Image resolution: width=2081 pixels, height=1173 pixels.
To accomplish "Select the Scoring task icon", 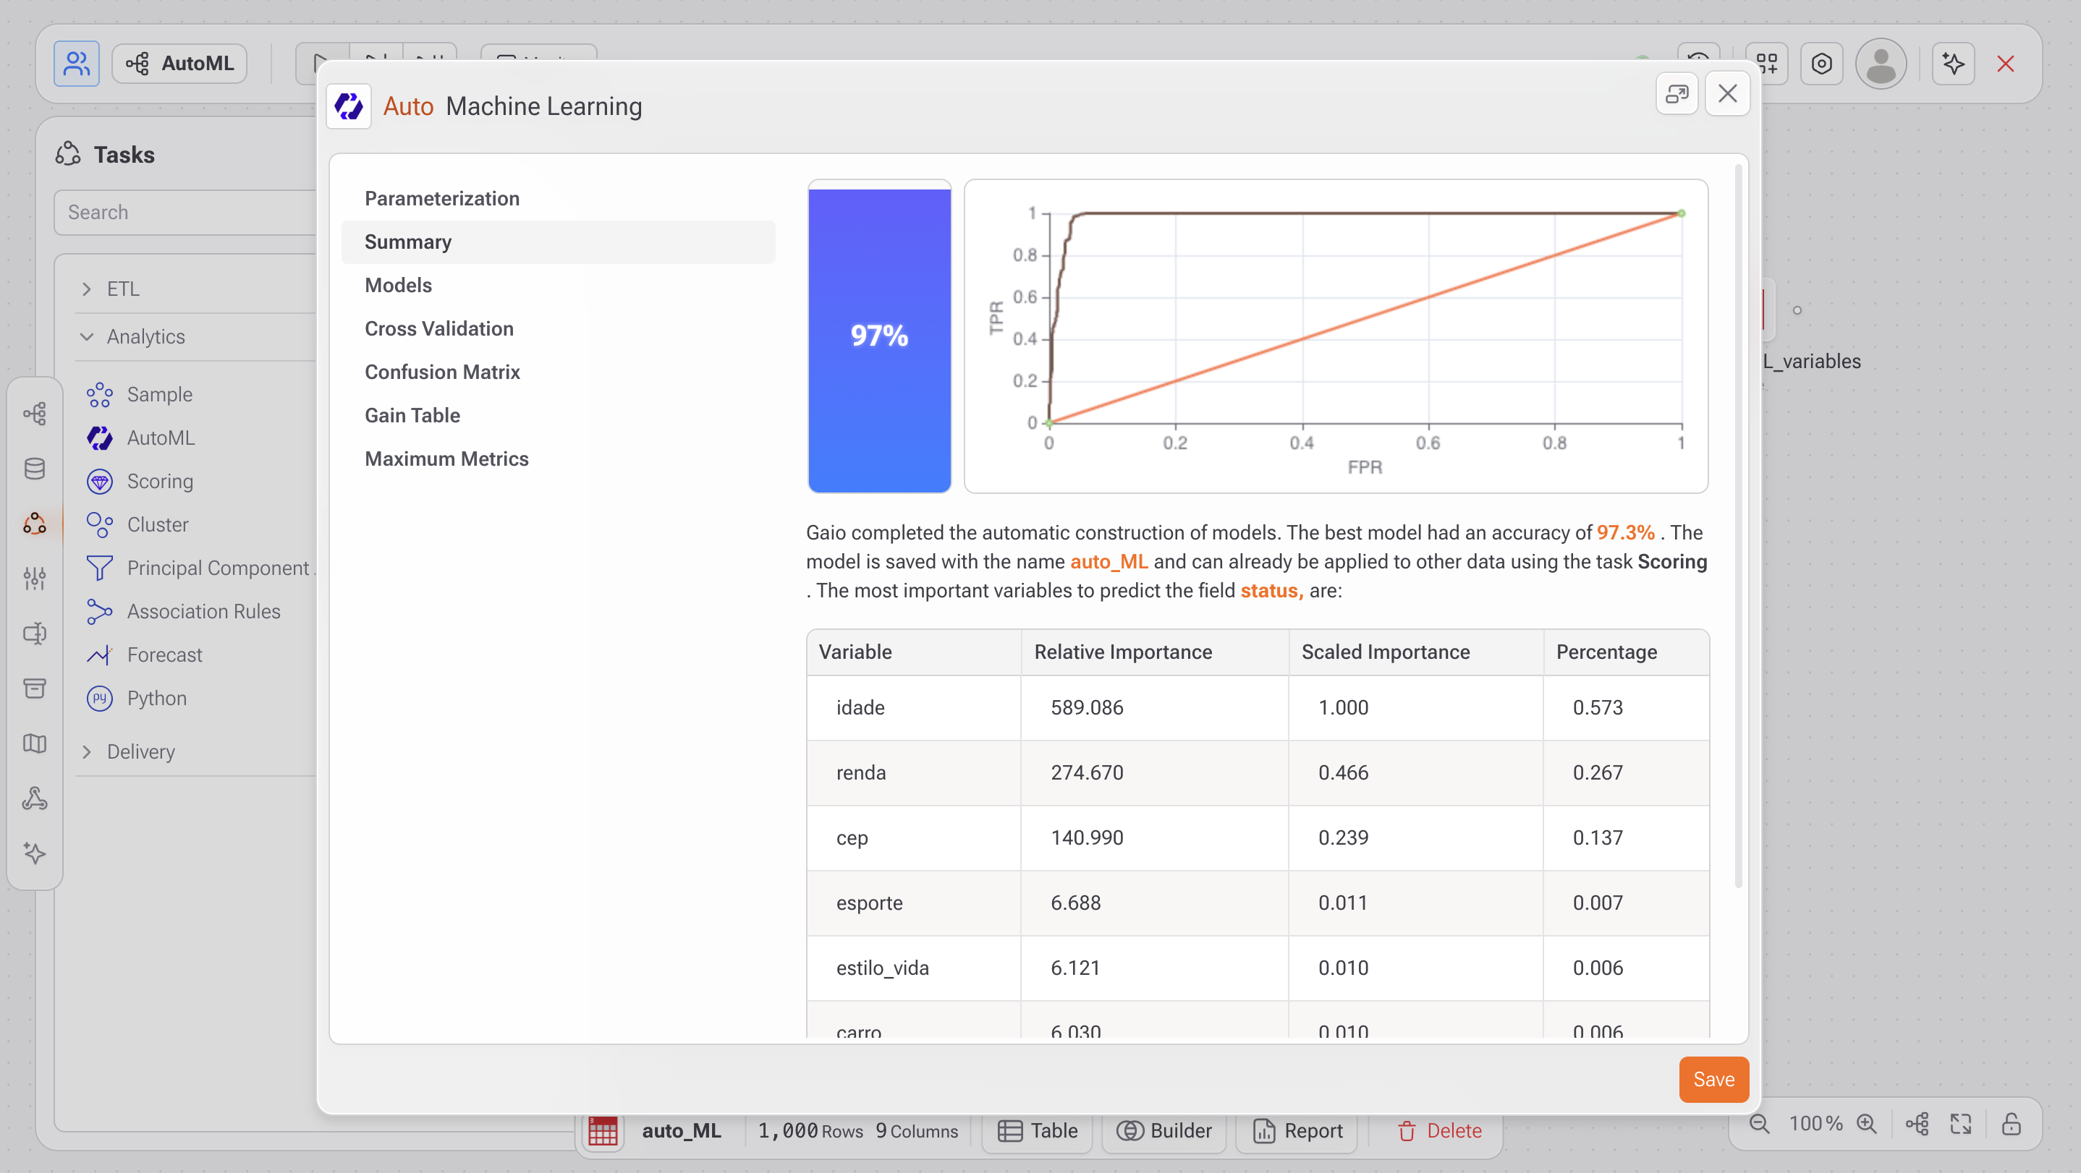I will [99, 481].
